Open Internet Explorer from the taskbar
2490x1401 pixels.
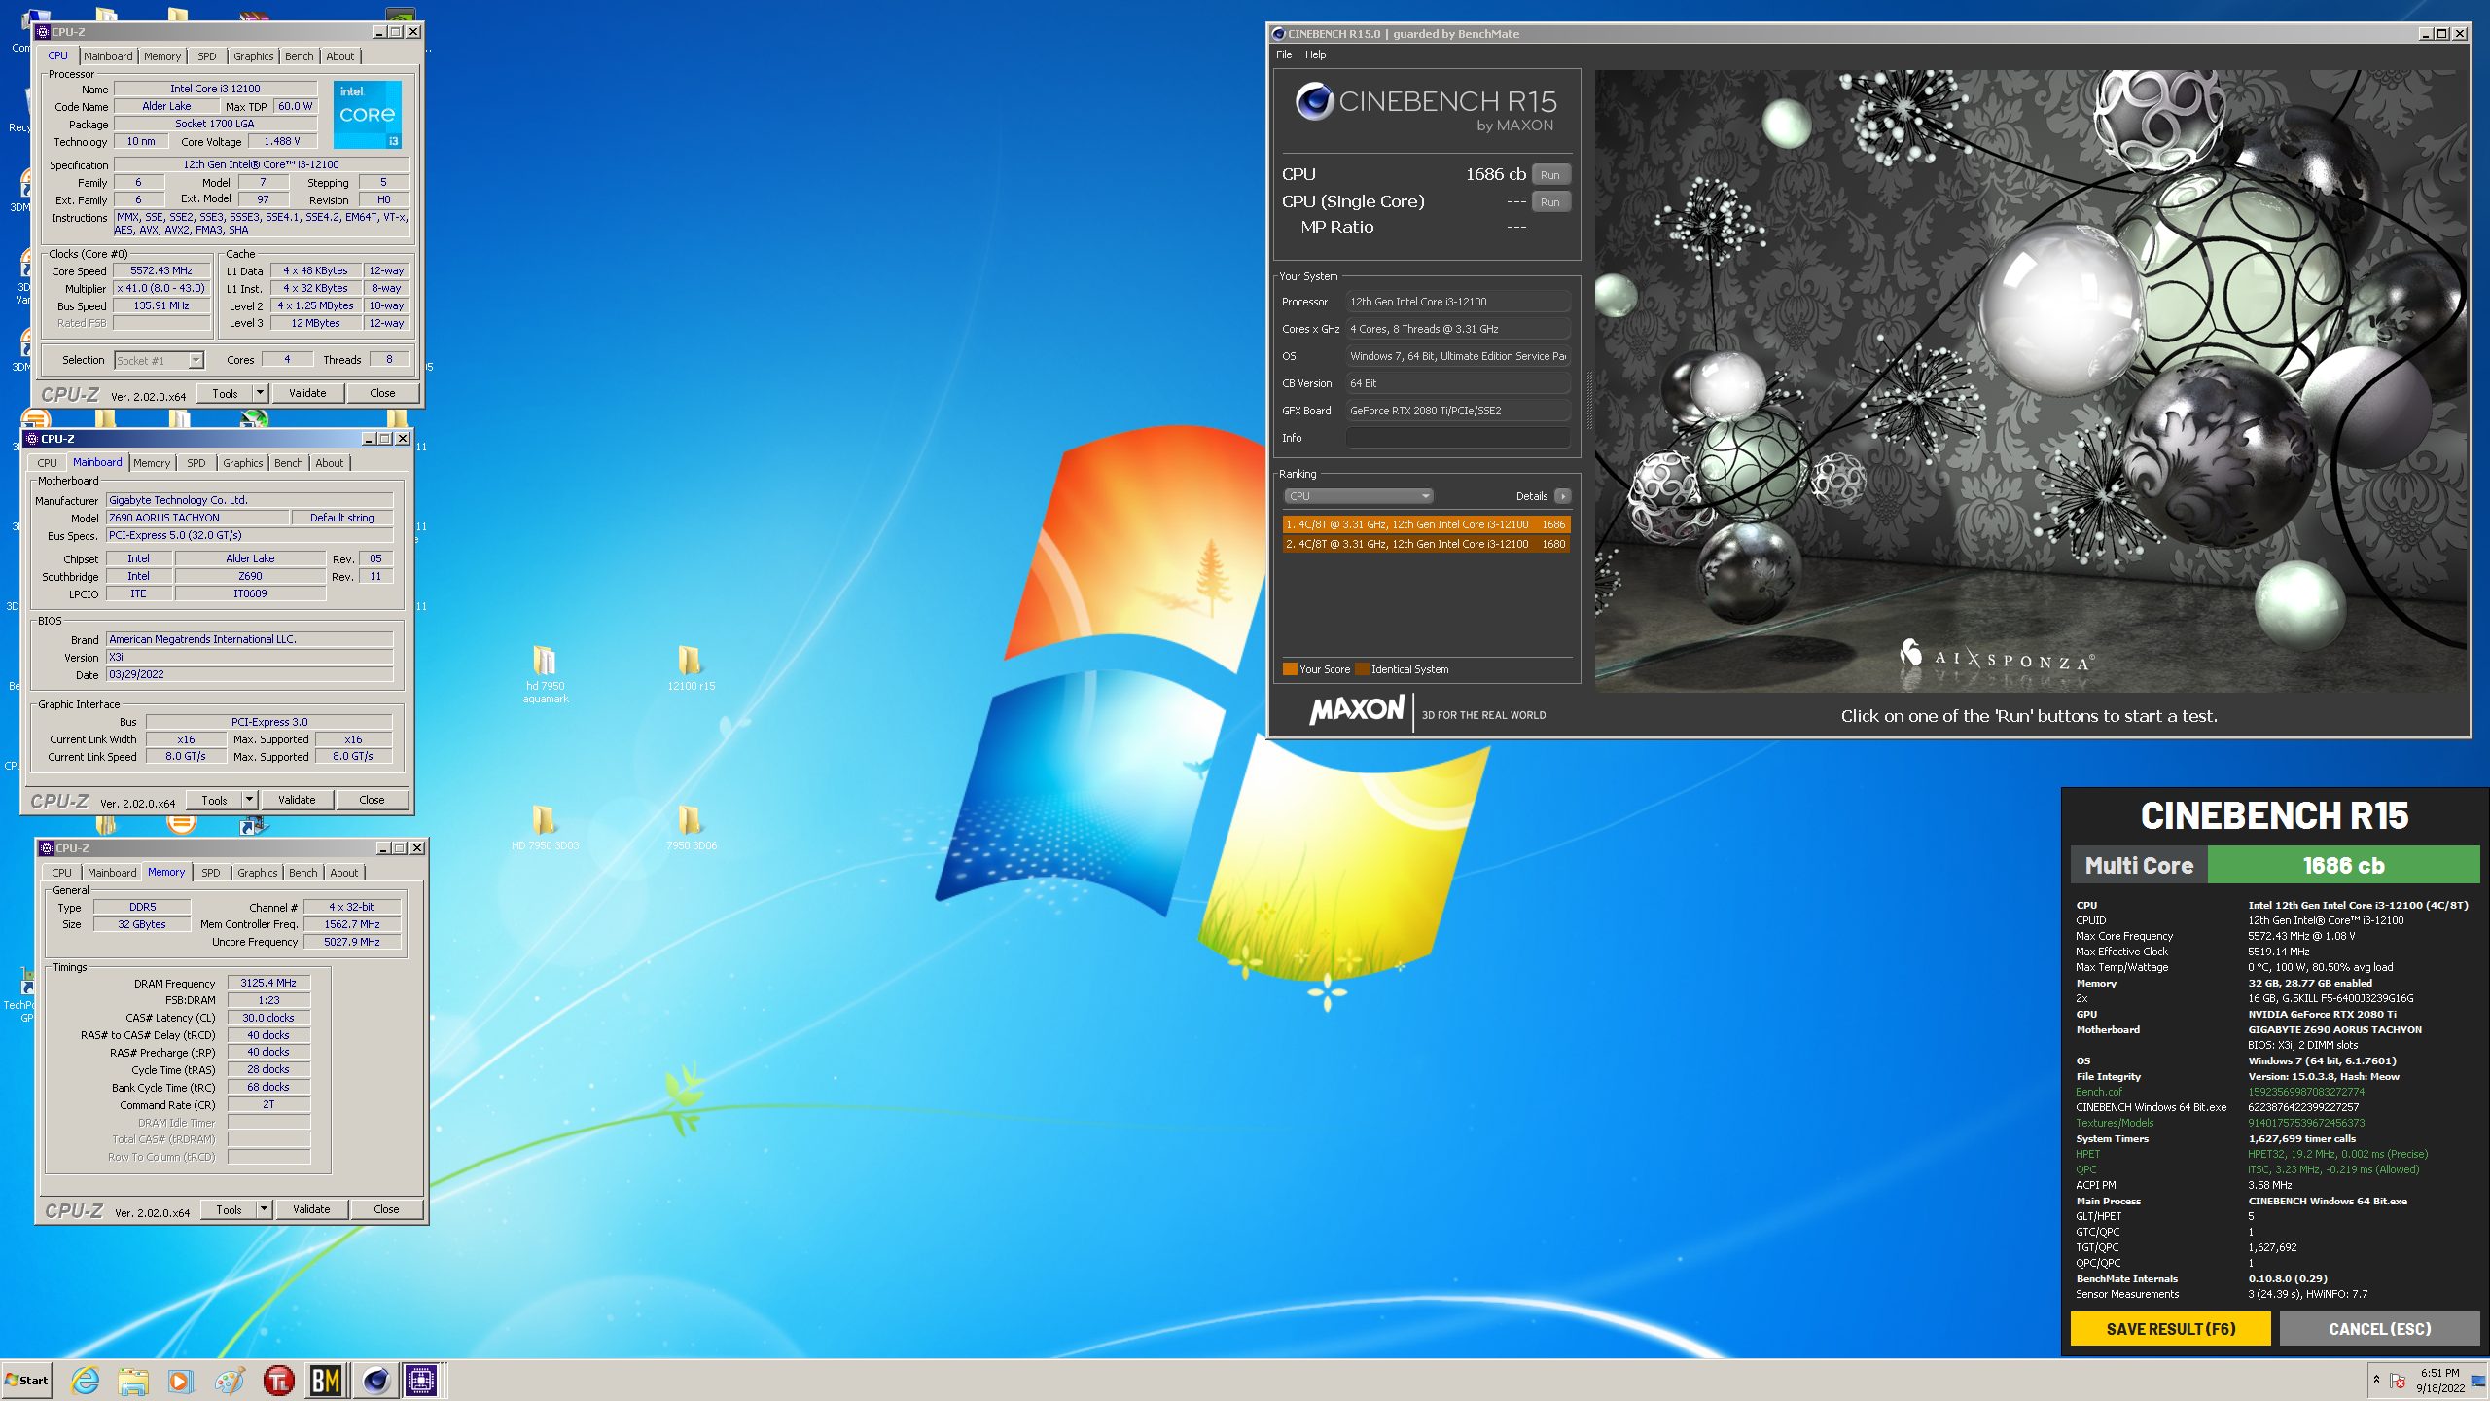tap(86, 1380)
